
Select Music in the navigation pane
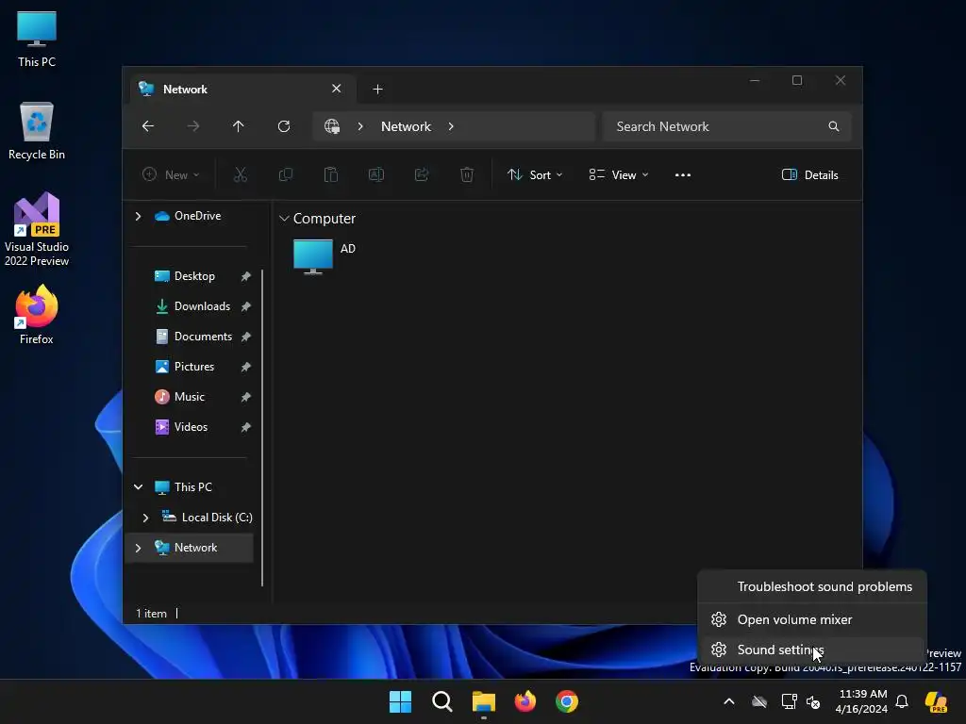pyautogui.click(x=189, y=397)
